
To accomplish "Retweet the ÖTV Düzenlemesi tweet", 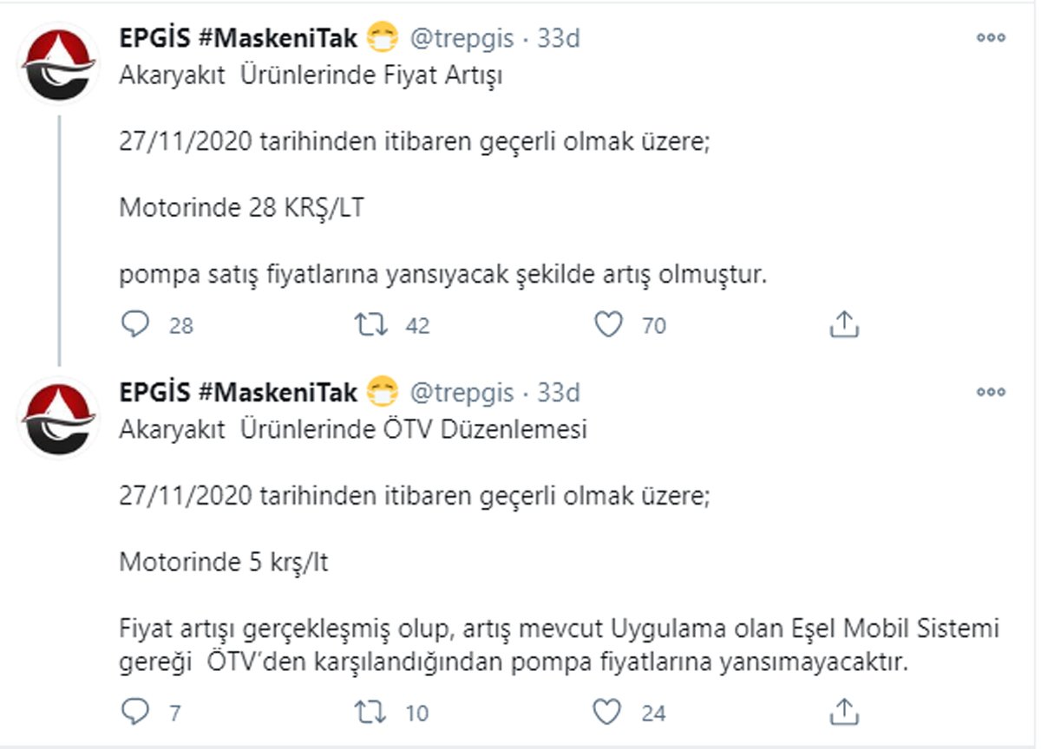I will coord(370,712).
